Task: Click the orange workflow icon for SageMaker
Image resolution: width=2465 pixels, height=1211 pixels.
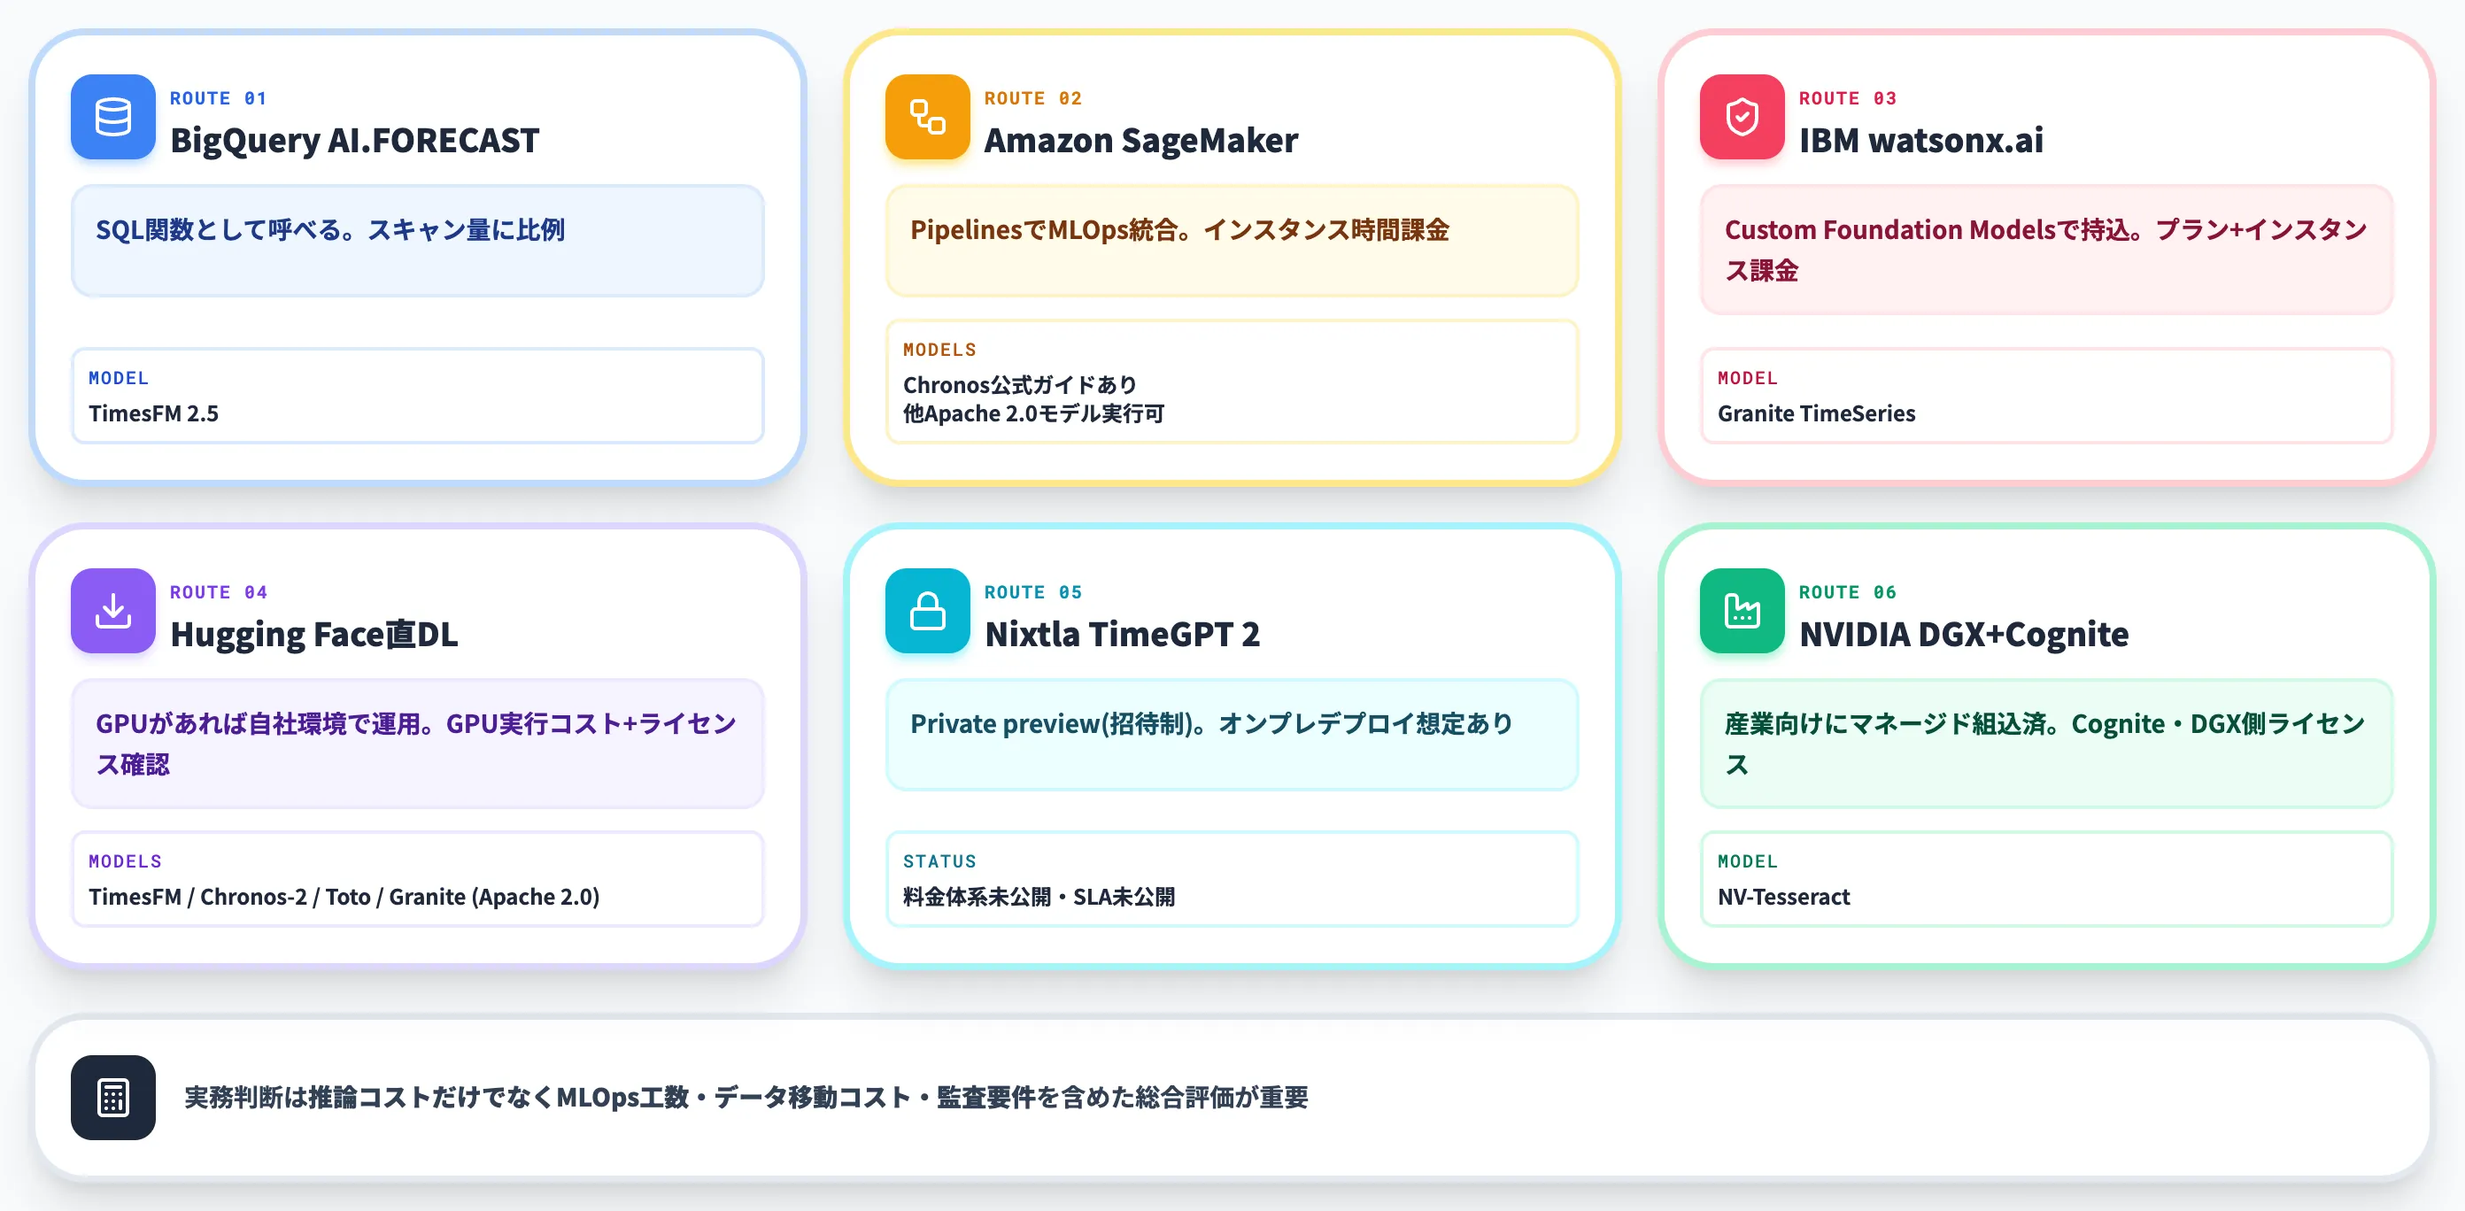Action: [927, 117]
